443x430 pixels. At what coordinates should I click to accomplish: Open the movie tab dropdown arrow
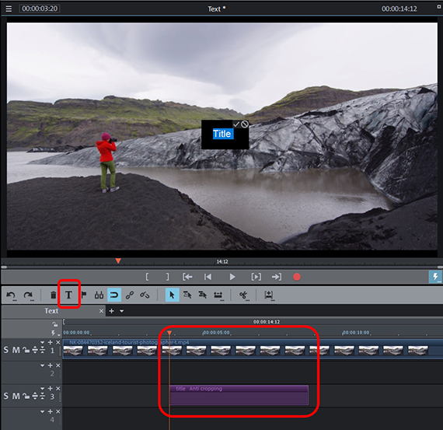pos(122,311)
